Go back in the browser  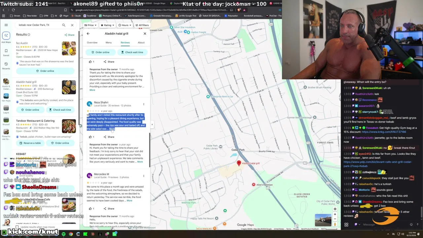coord(4,10)
